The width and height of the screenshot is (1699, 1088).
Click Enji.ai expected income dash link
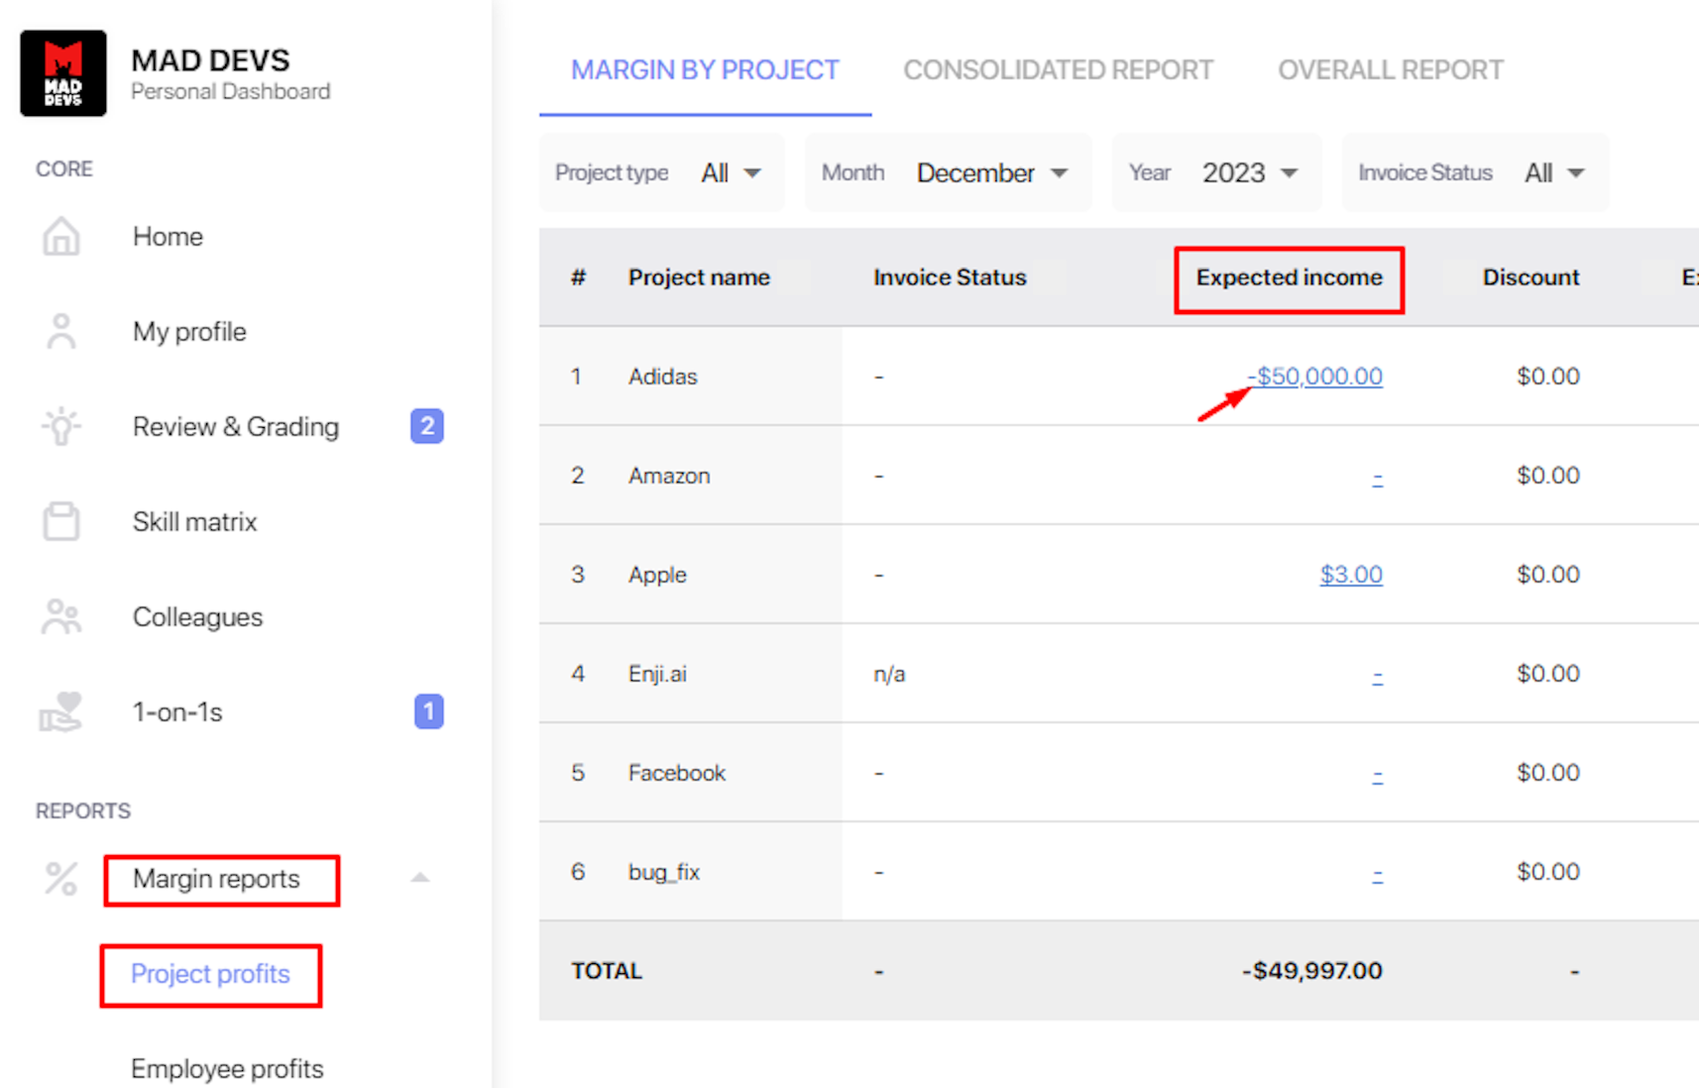[1377, 676]
